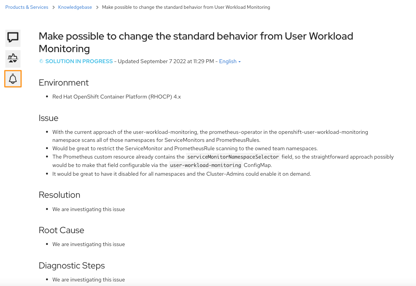Open the Products & Services breadcrumb link
Viewport: 416px width, 286px height.
click(26, 7)
